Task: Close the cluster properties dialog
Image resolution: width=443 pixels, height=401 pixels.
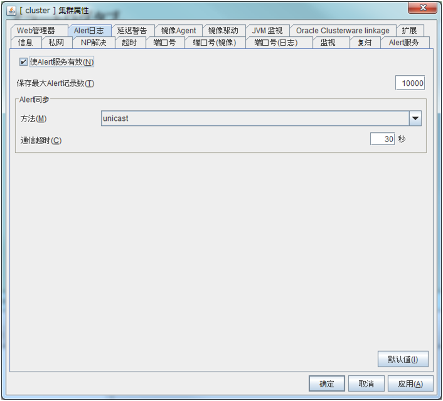Action: point(423,8)
